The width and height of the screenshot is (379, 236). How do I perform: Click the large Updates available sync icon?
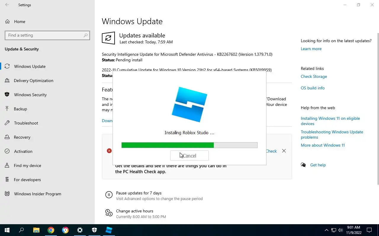click(108, 38)
